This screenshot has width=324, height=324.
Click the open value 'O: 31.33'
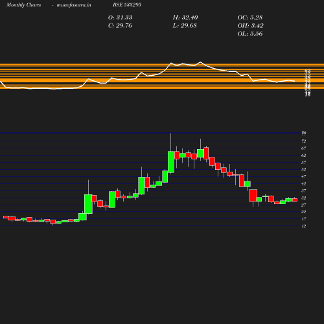coord(120,17)
